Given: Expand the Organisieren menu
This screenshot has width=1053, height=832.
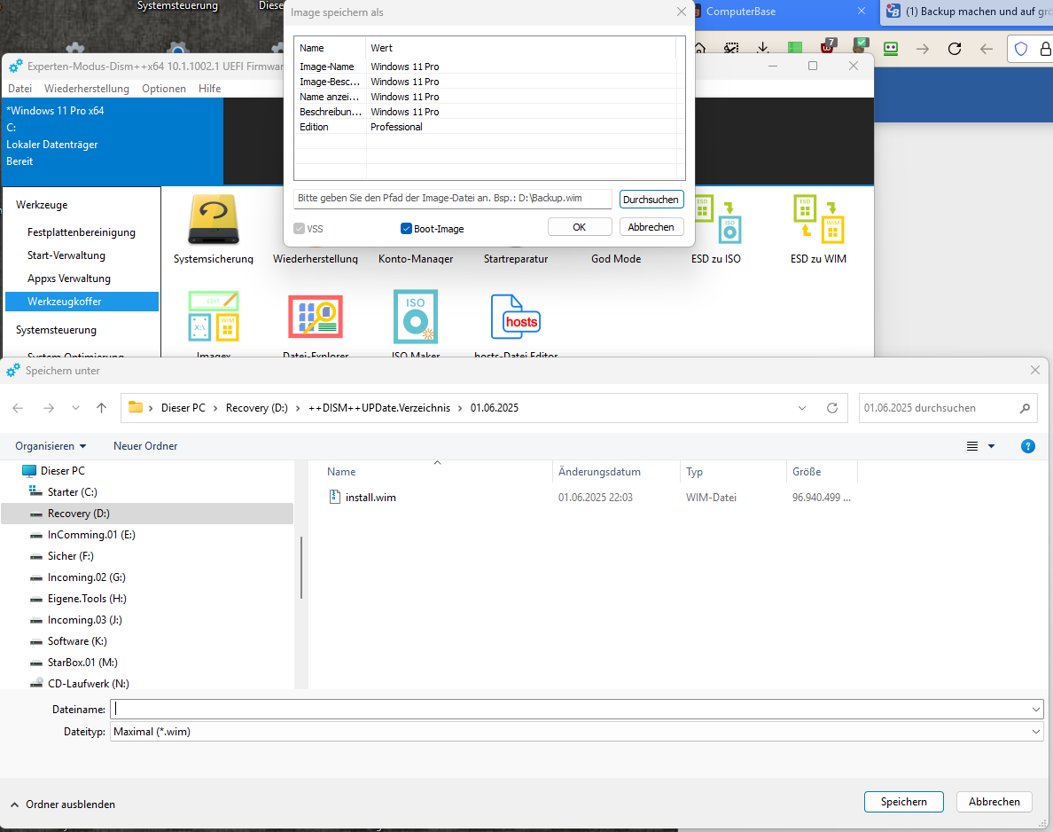Looking at the screenshot, I should point(51,446).
